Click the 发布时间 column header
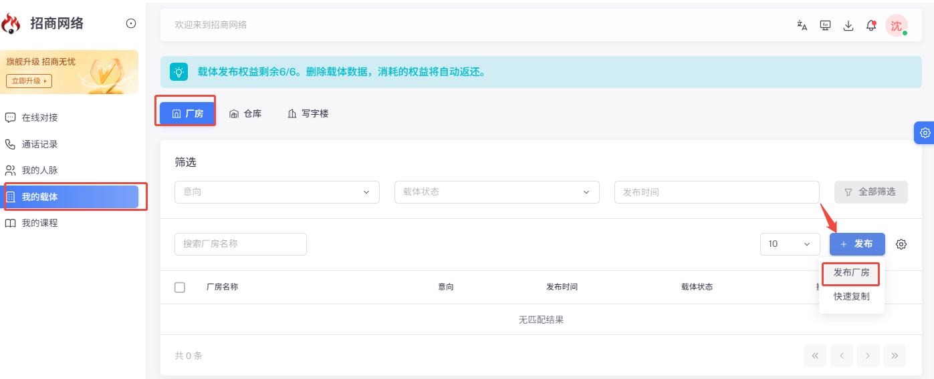934x379 pixels. [562, 287]
